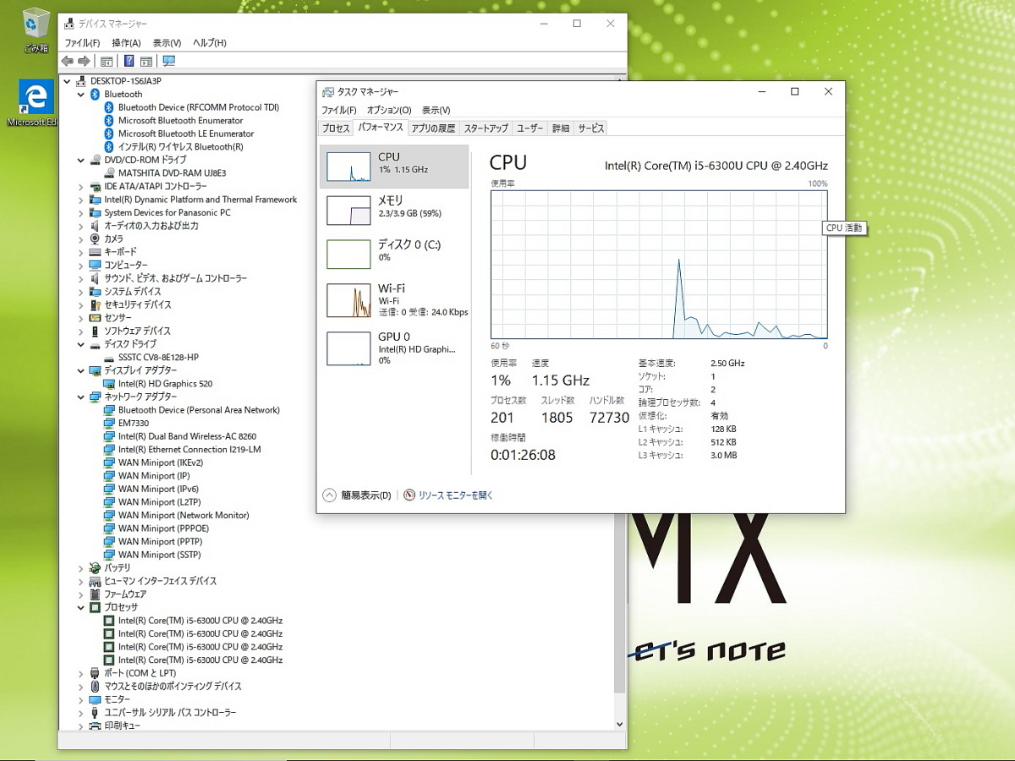Expand the ファームウェア category
The height and width of the screenshot is (761, 1015).
tap(81, 594)
